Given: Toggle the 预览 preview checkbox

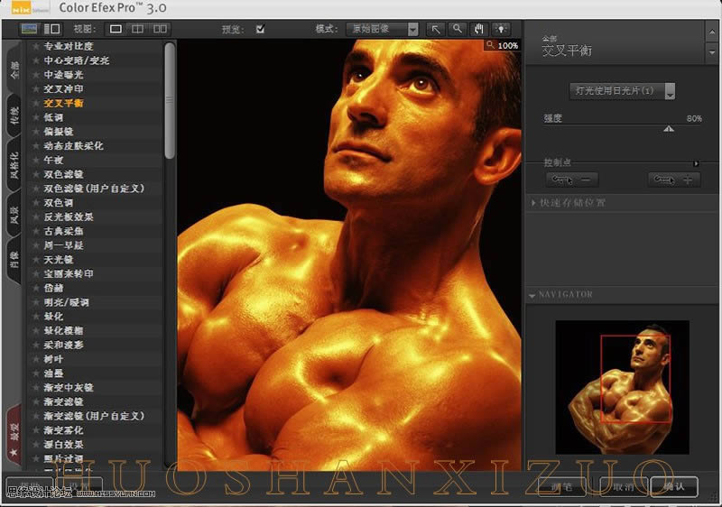Looking at the screenshot, I should pos(261,29).
